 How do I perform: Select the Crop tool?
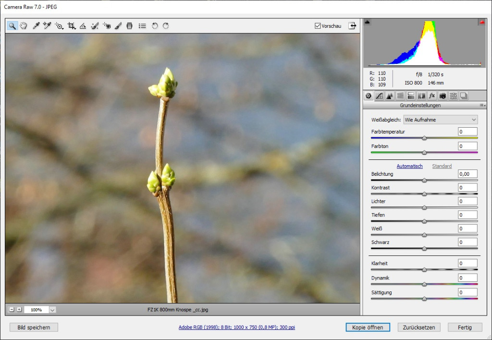pos(71,26)
